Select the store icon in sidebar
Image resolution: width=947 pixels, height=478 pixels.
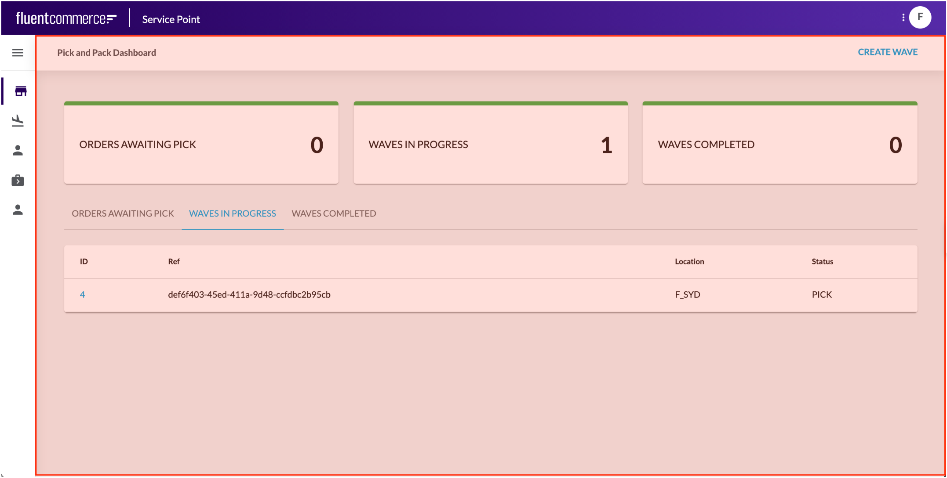[x=20, y=91]
